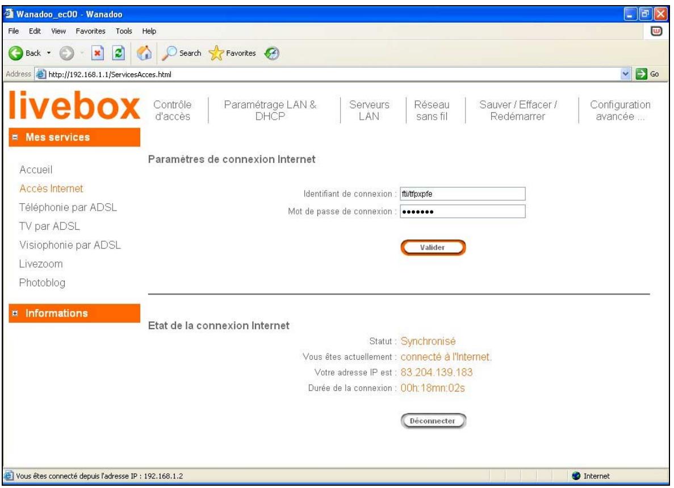The image size is (674, 488).
Task: Select Accès Internet in the sidebar
Action: [51, 188]
